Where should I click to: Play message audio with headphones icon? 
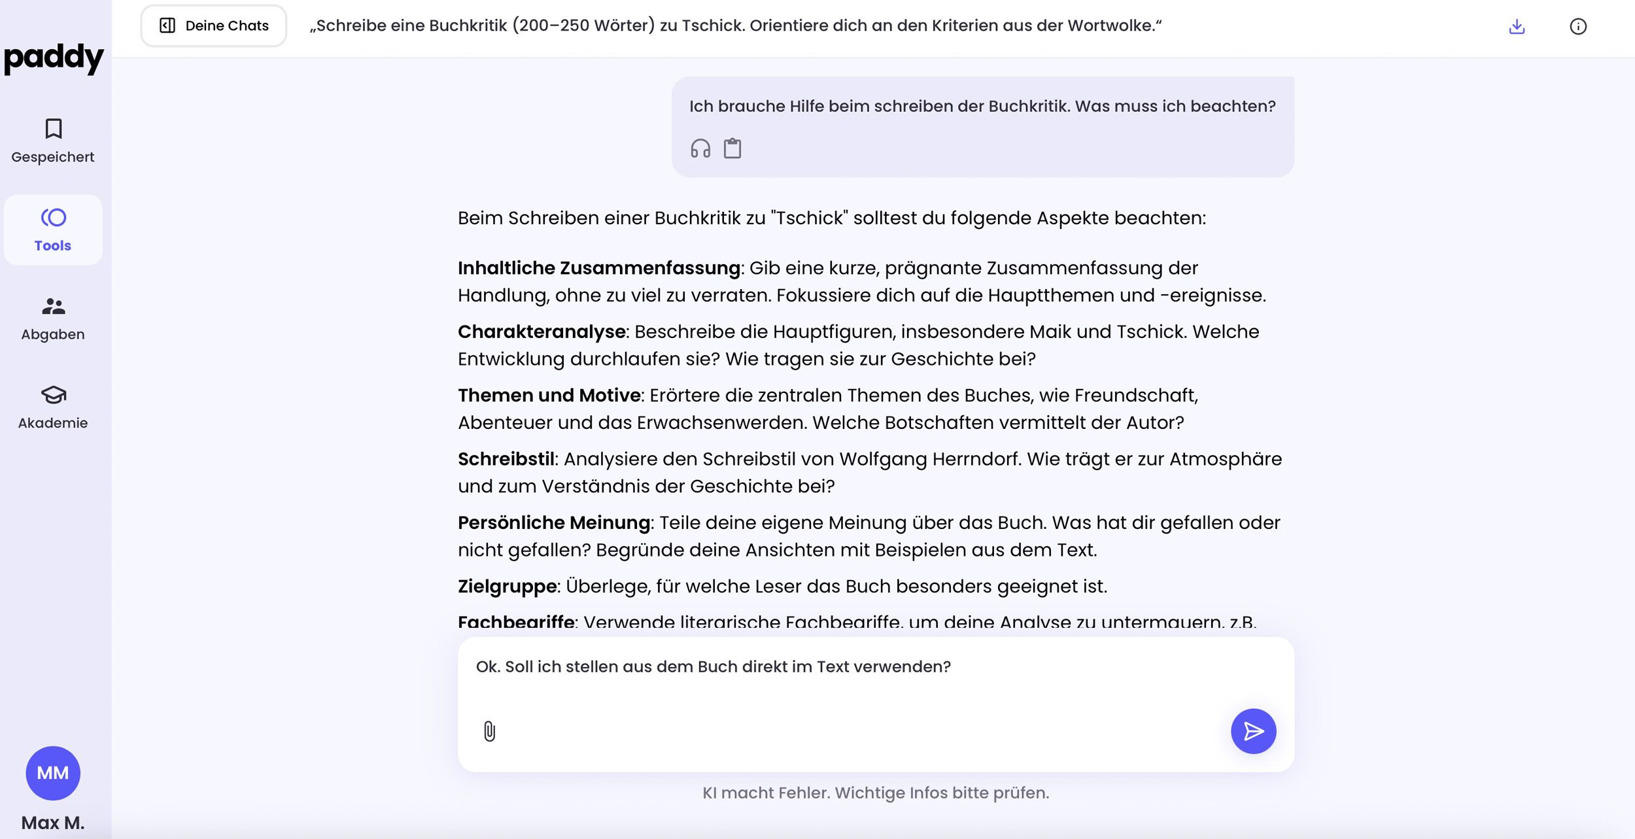[x=700, y=148]
